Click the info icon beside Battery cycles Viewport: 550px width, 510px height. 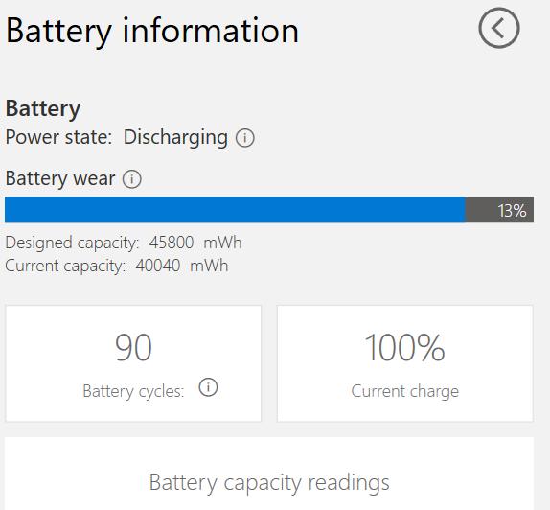[208, 387]
